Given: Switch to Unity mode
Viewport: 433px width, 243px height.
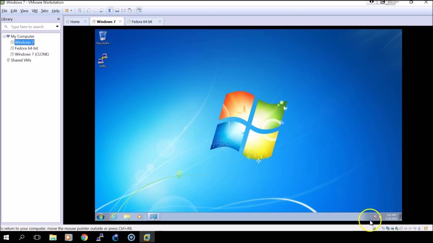Looking at the screenshot, I should 130,10.
